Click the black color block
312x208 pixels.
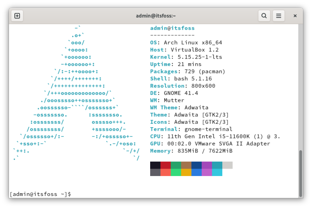[155, 165]
